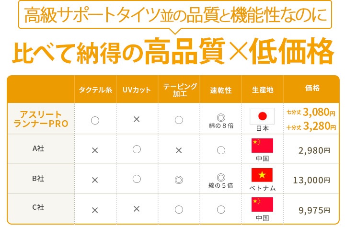Click the China flag in the A社 row
The width and height of the screenshot is (345, 227).
pyautogui.click(x=262, y=146)
